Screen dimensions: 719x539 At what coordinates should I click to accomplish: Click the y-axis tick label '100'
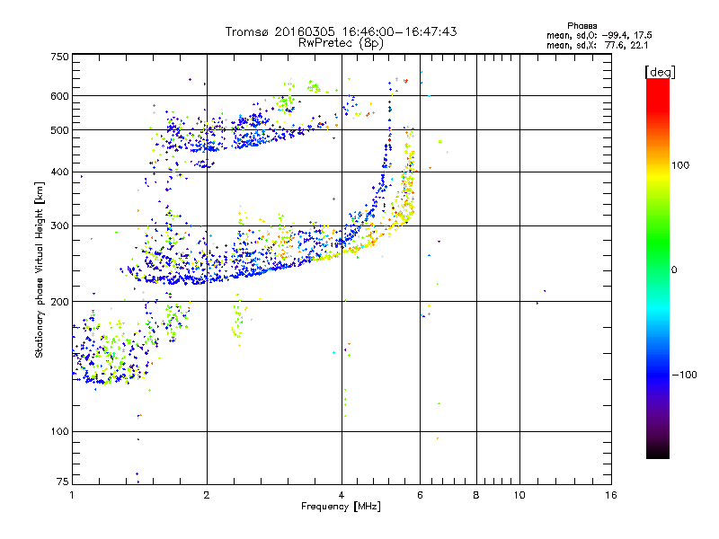[x=59, y=431]
